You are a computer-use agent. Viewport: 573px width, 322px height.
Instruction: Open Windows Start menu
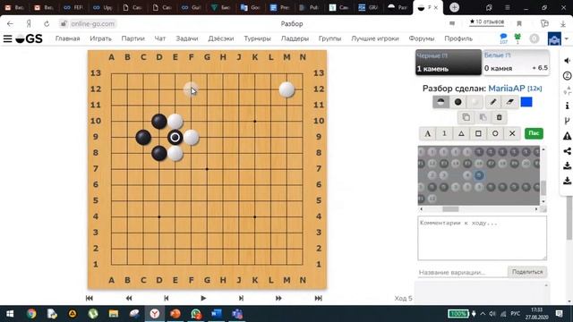(10, 314)
